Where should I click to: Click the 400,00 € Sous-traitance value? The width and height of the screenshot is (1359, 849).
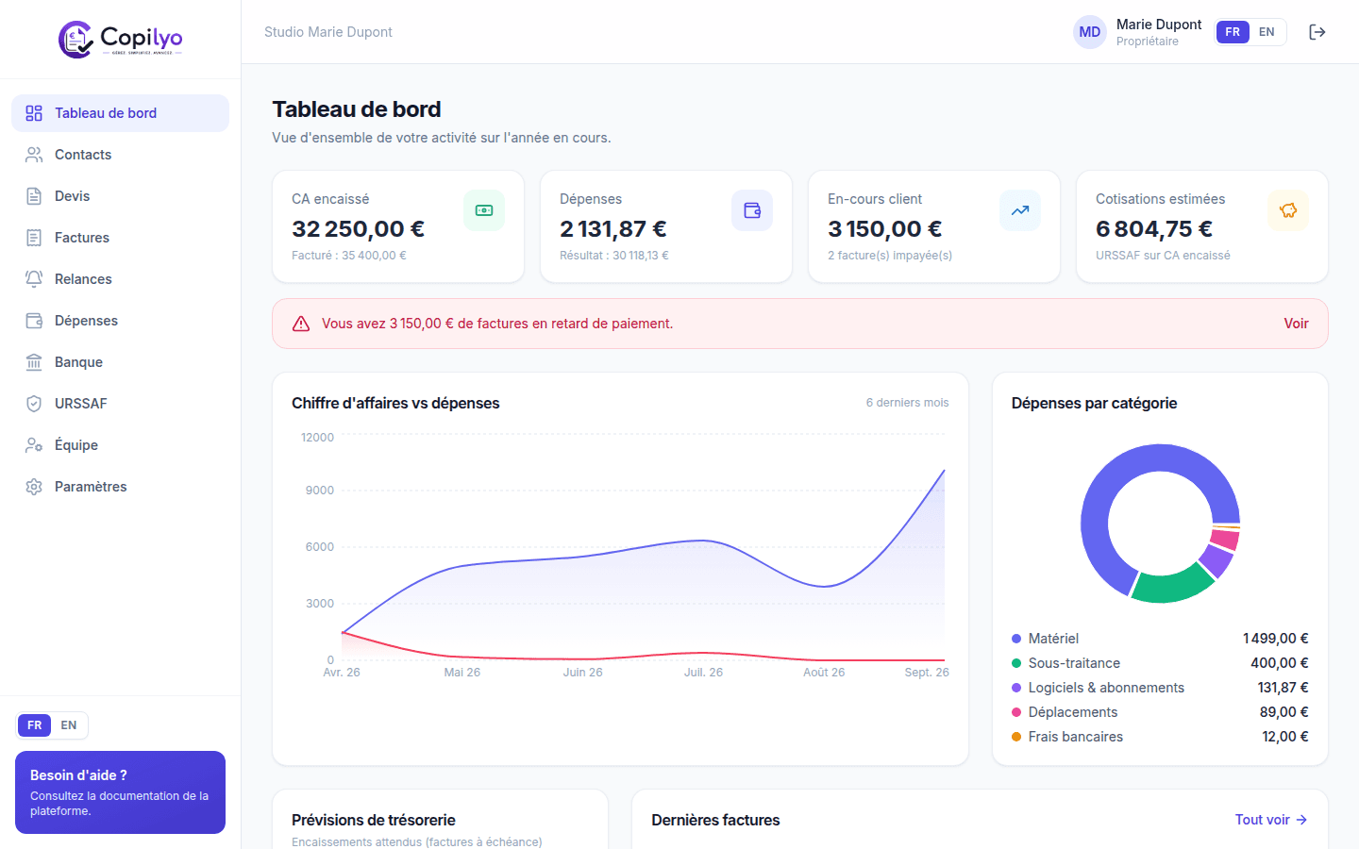click(1280, 663)
